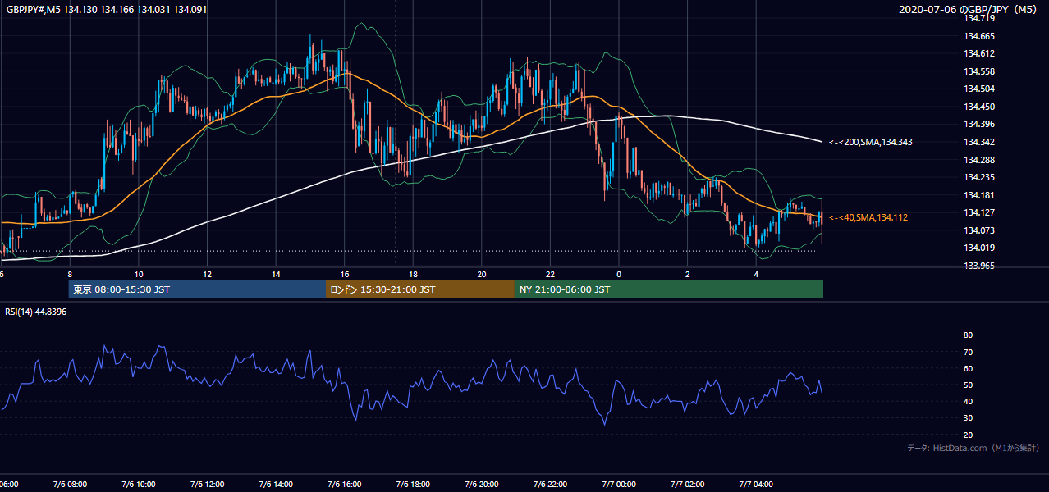This screenshot has height=492, width=1049.
Task: Click RSI scale value 80
Action: [968, 335]
